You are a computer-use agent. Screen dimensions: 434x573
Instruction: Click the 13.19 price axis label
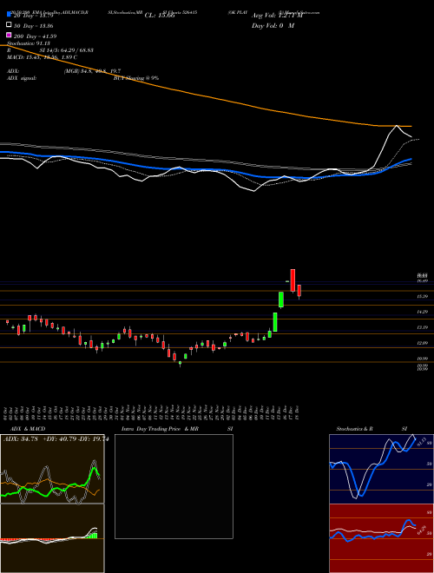423,327
